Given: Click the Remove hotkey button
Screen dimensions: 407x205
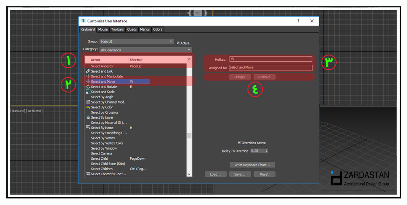Looking at the screenshot, I should pos(264,77).
